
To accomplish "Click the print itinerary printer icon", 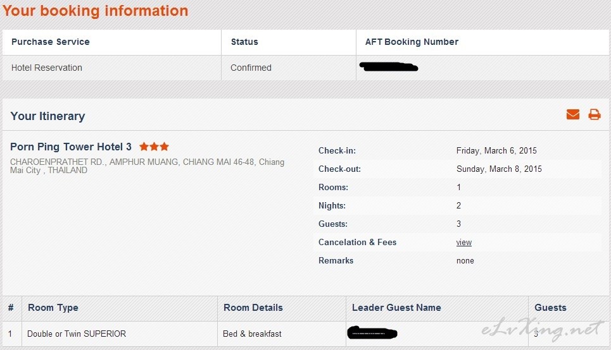I will click(x=595, y=114).
